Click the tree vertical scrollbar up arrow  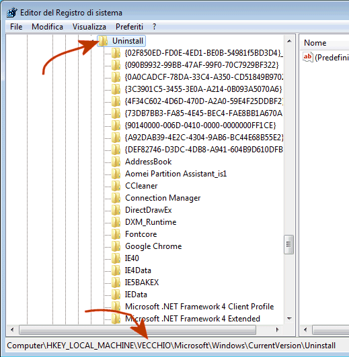(x=289, y=41)
